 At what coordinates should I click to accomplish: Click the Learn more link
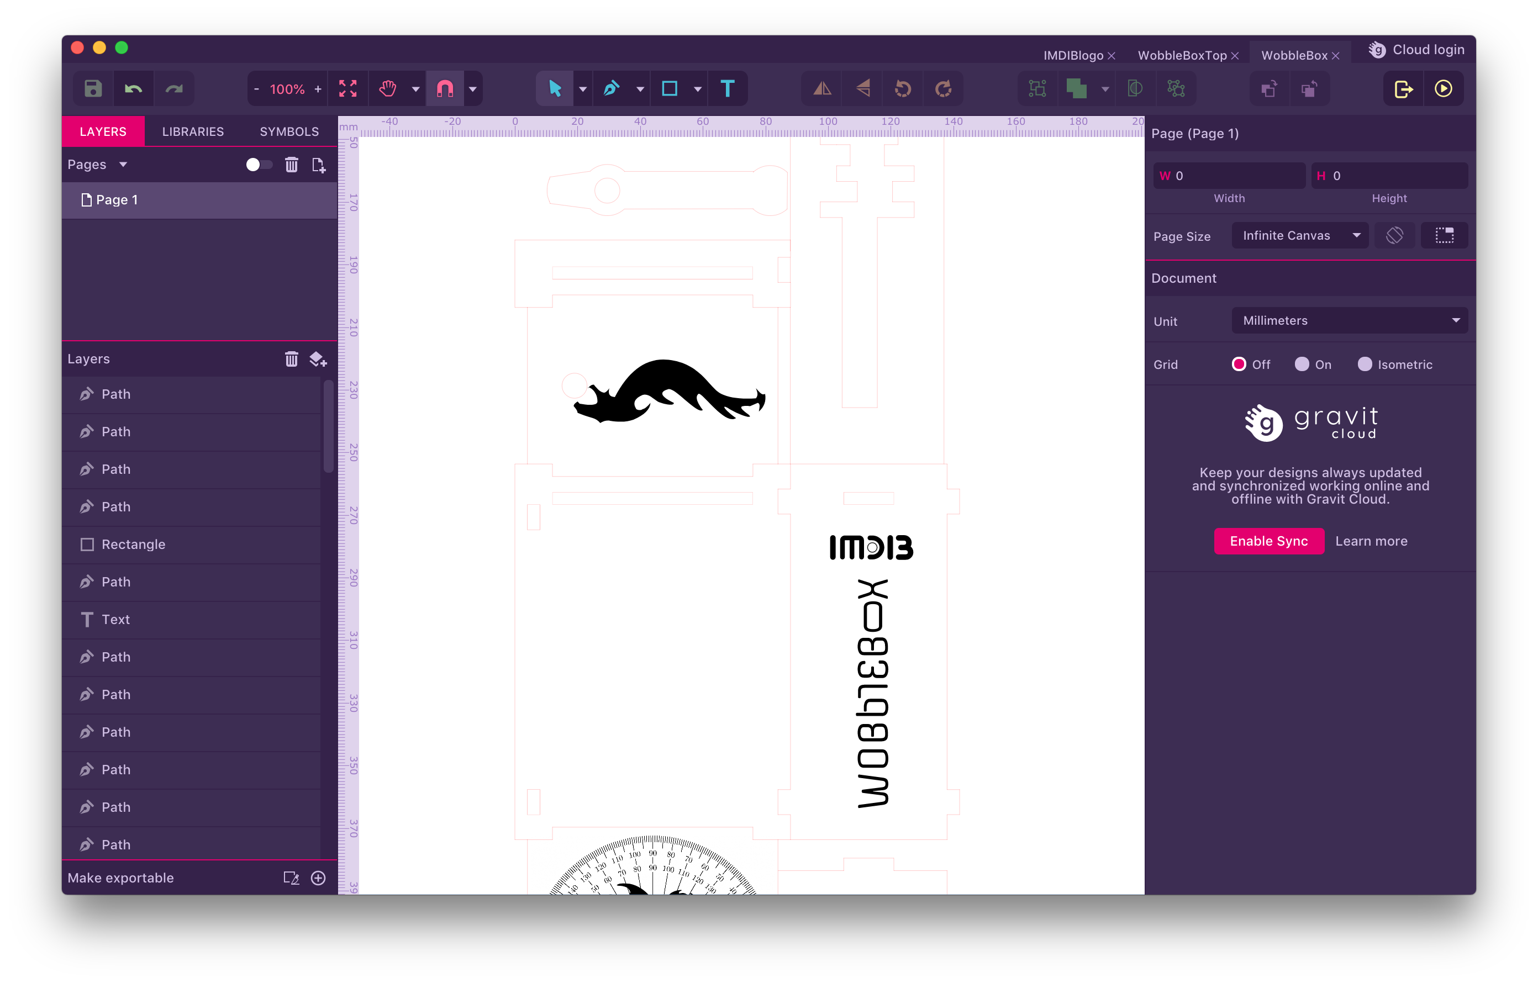pyautogui.click(x=1371, y=541)
